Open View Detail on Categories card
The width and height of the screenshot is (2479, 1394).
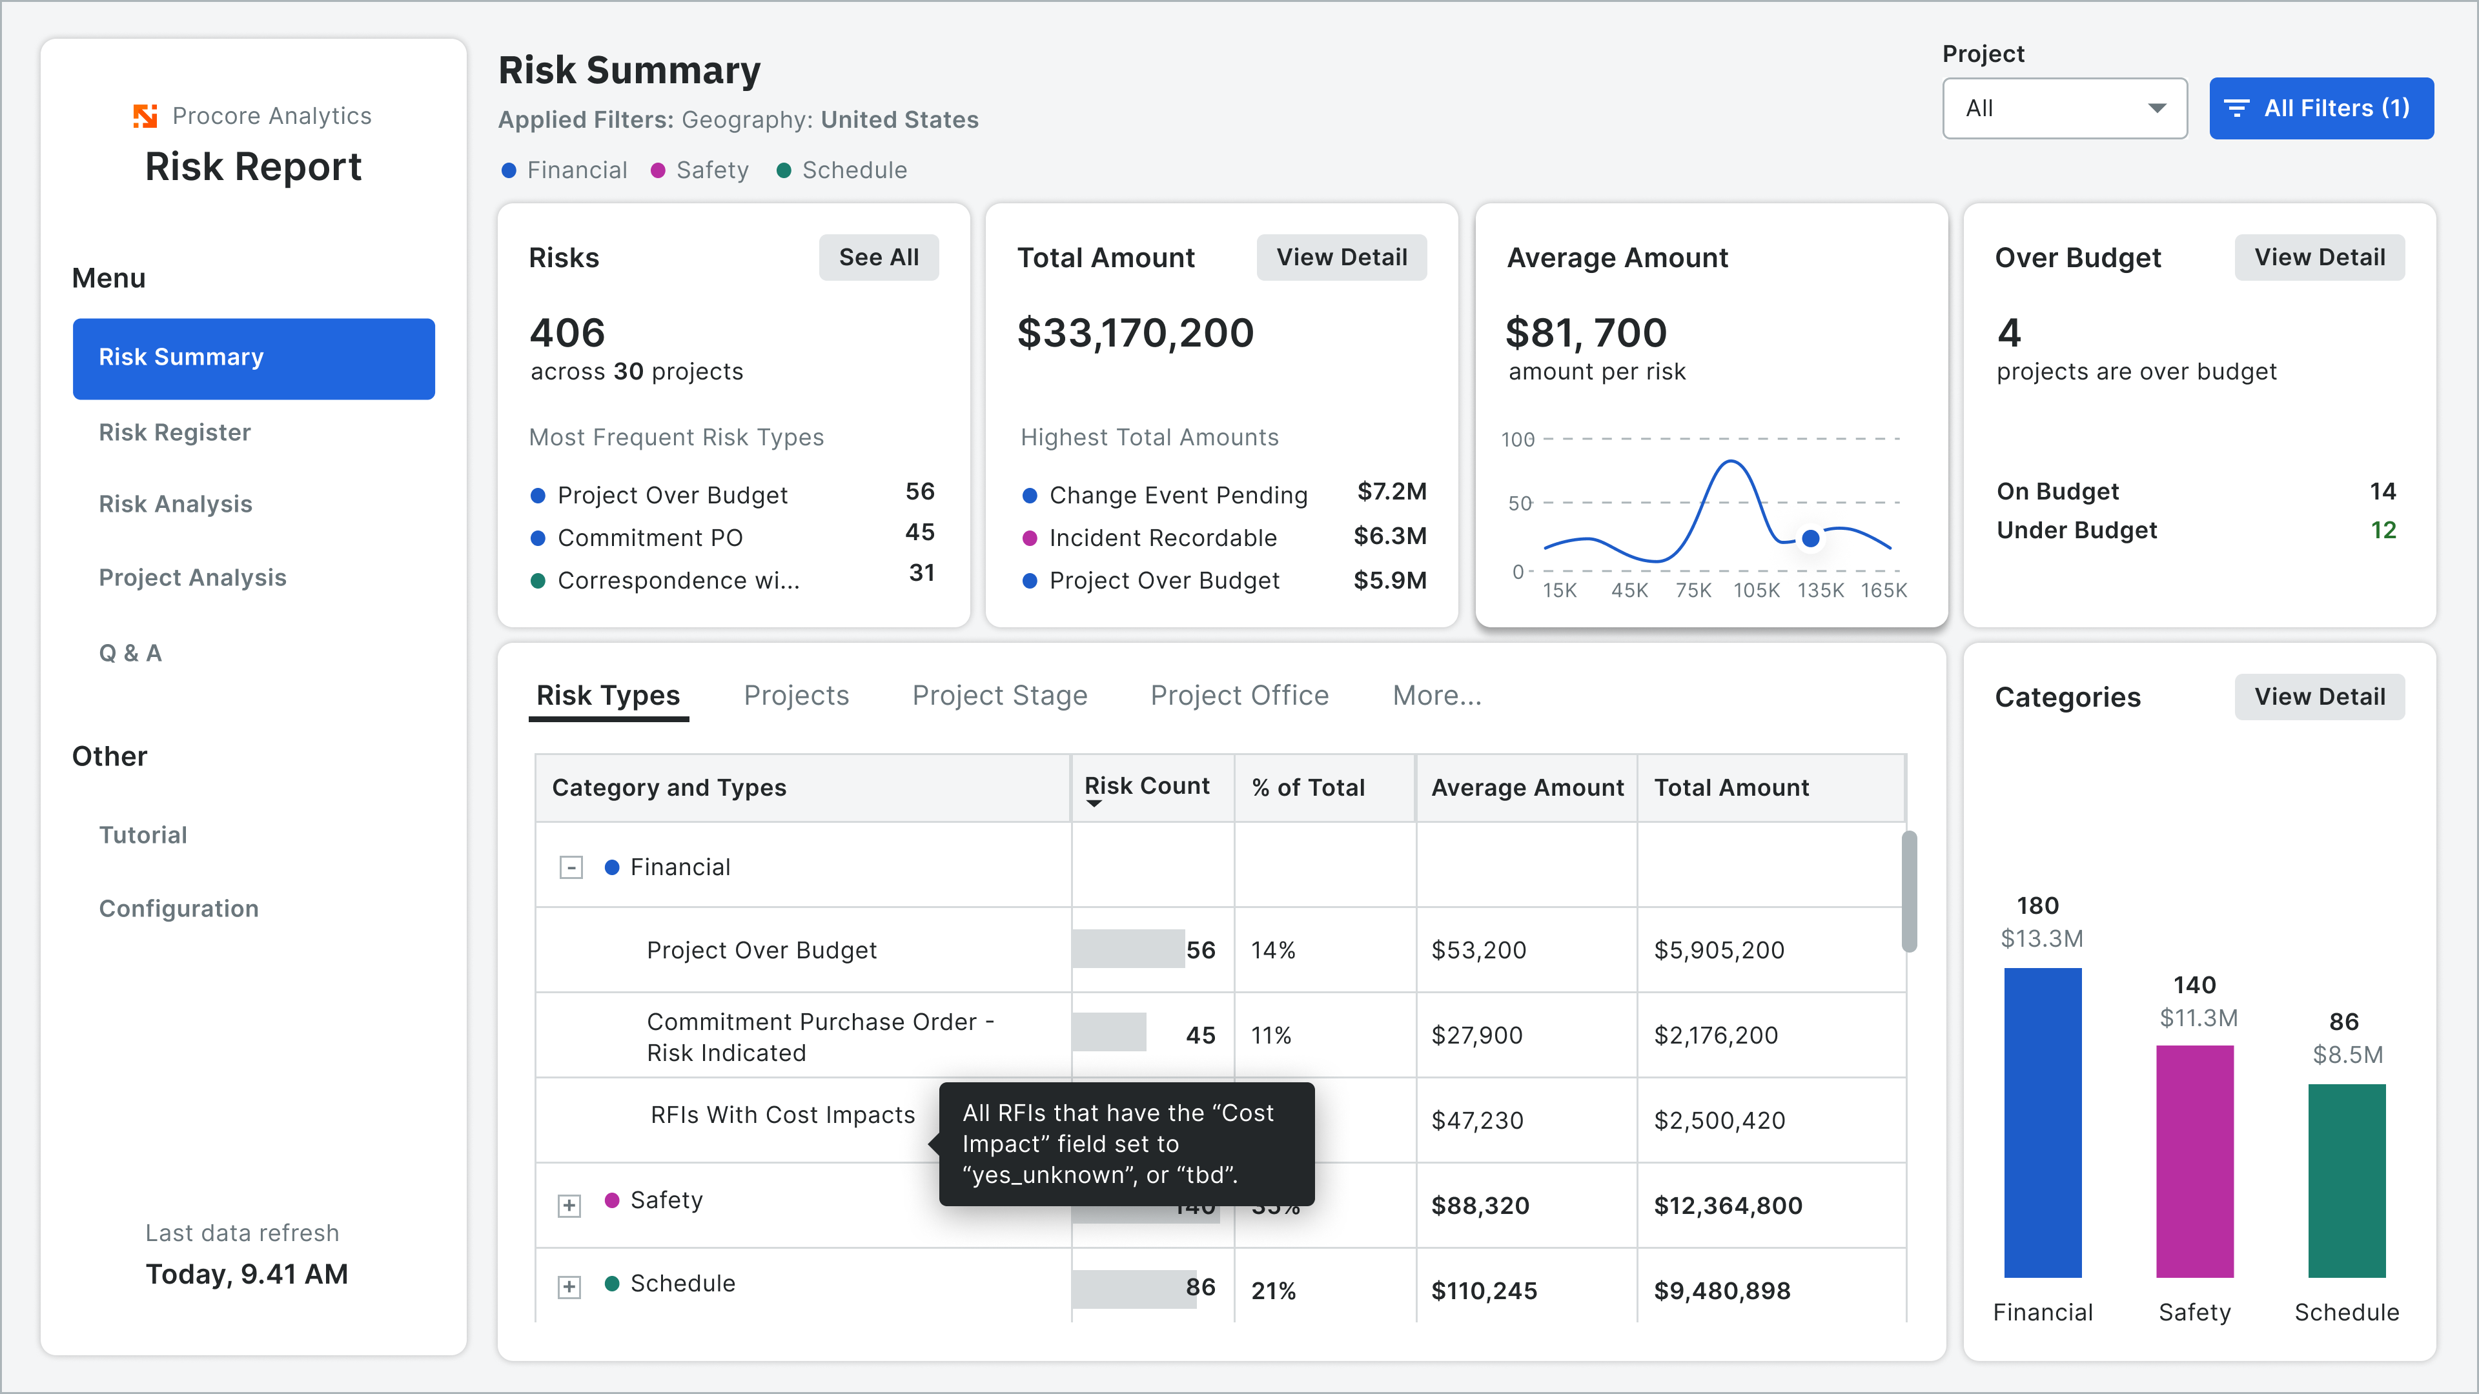click(2320, 698)
